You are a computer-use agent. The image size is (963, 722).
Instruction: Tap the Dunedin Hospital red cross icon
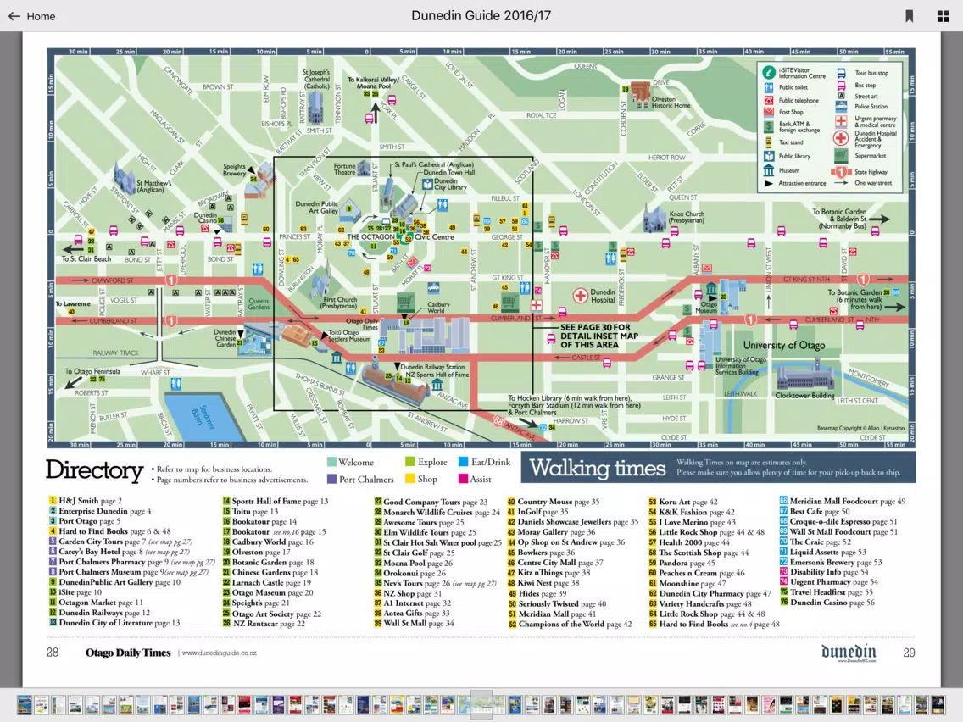(581, 296)
